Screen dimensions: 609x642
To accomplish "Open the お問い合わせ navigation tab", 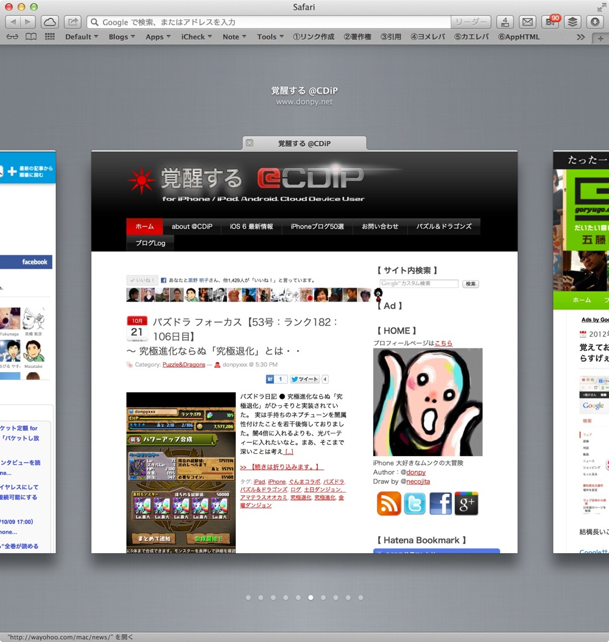I will [380, 227].
